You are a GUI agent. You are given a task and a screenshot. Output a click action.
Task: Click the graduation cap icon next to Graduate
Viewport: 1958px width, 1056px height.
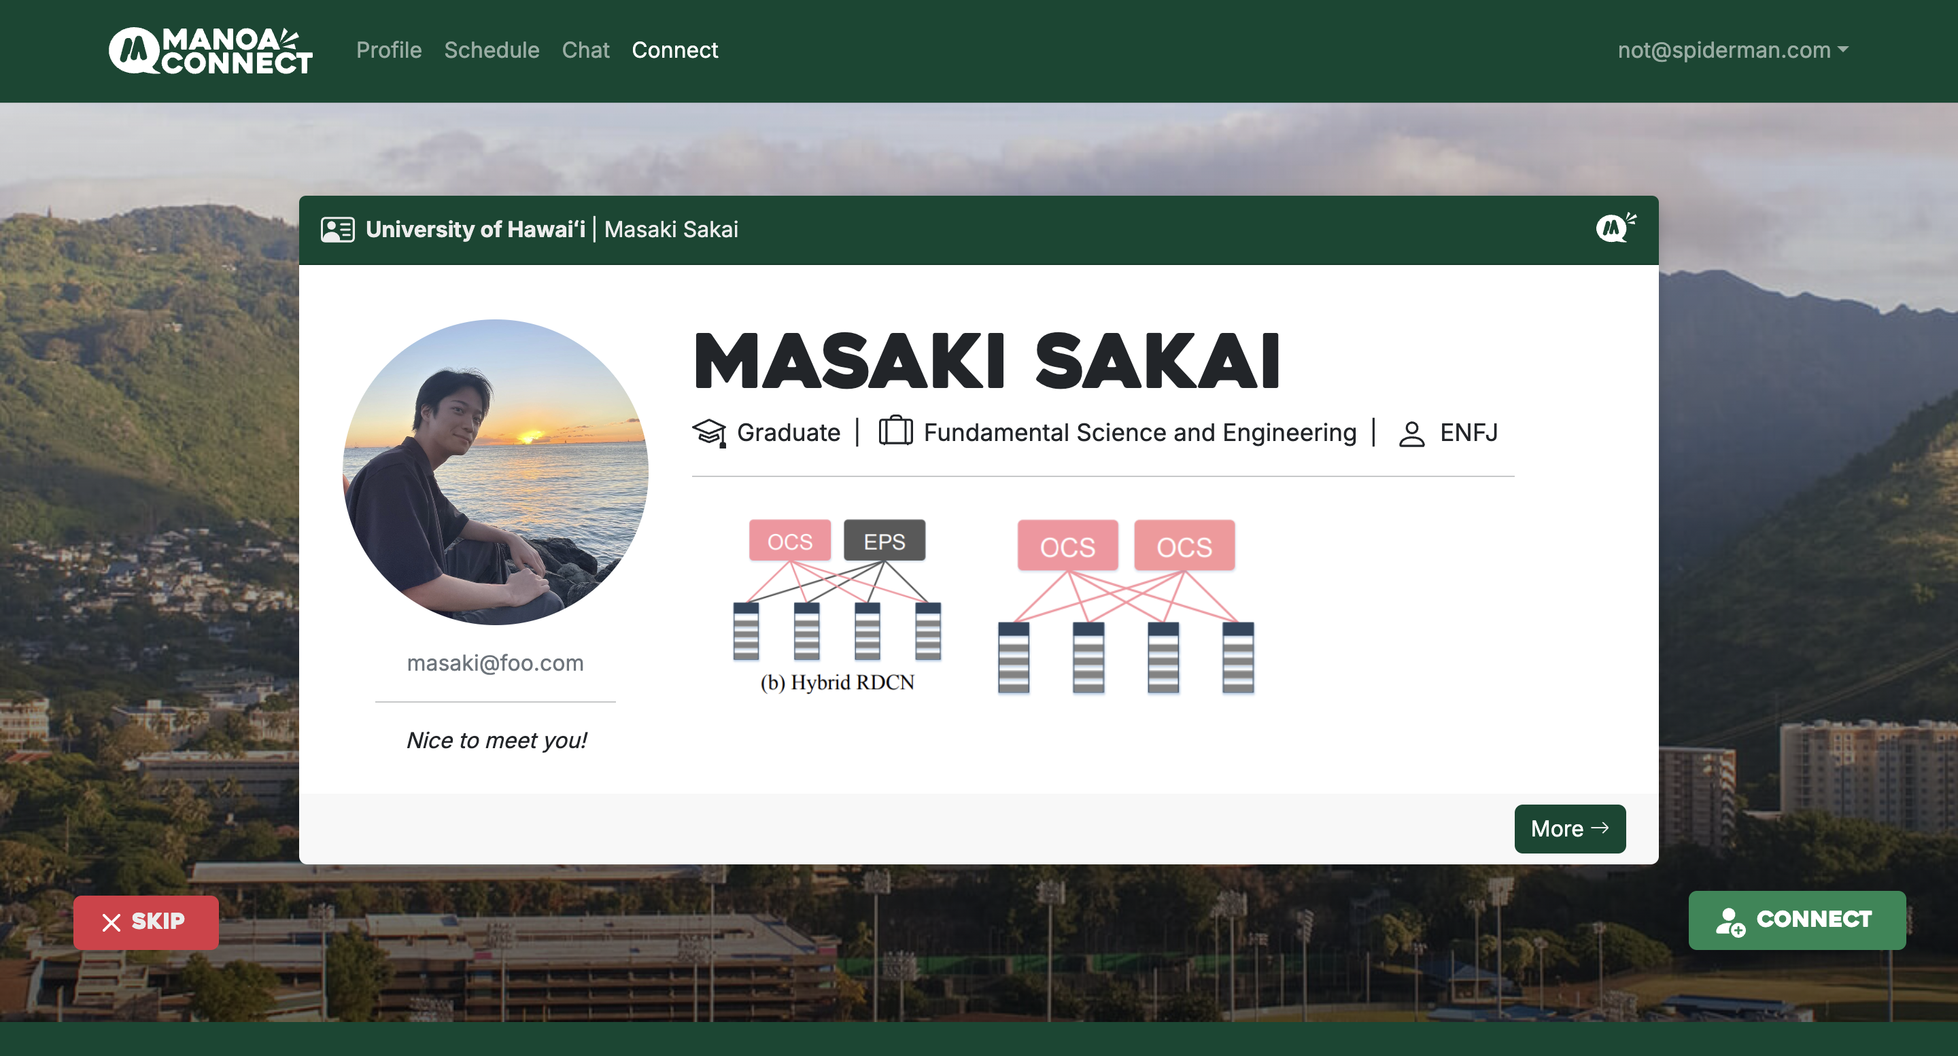click(709, 432)
